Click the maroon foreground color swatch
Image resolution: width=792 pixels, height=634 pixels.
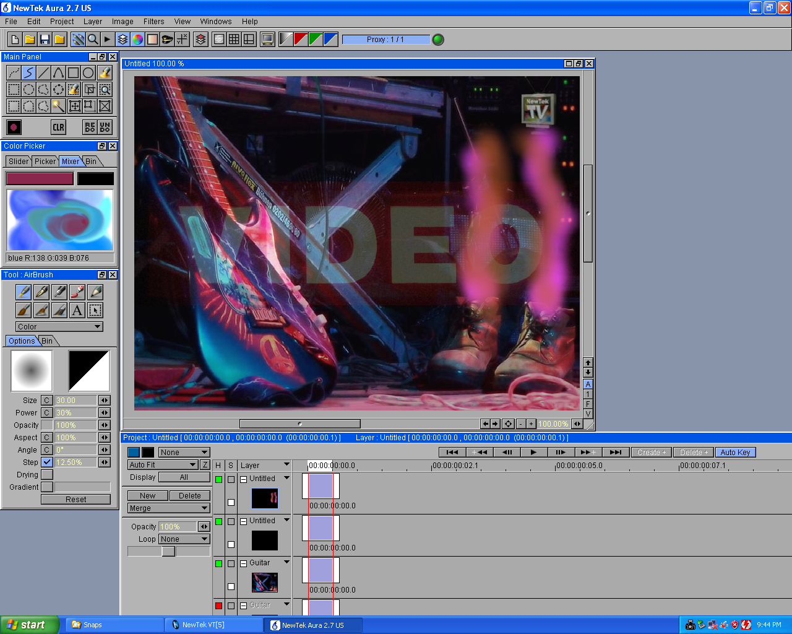pos(40,179)
